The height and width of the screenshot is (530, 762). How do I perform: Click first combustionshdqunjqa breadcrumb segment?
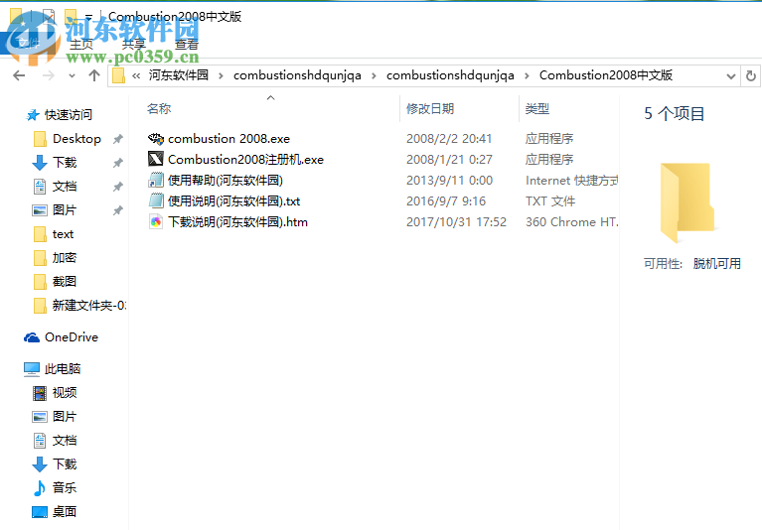297,75
